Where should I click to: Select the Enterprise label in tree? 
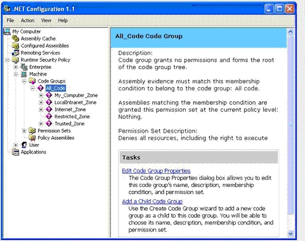click(41, 67)
